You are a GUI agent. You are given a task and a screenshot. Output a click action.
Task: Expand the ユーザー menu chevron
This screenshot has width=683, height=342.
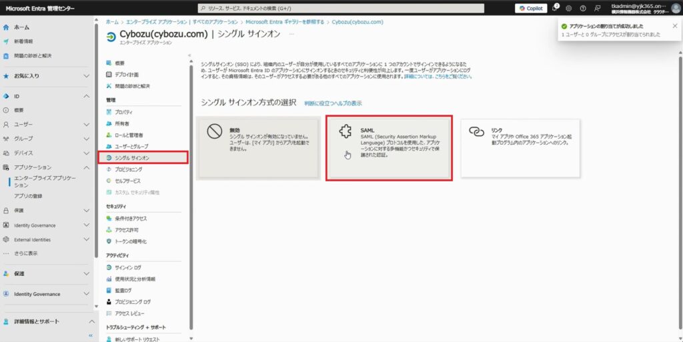[86, 125]
